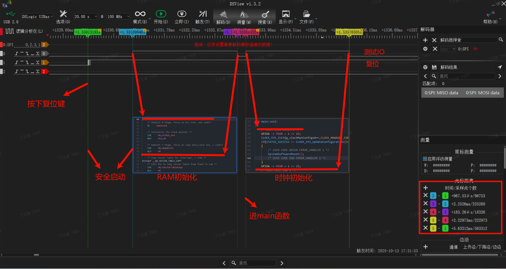Click the green cursor 1 flag on timeline
The width and height of the screenshot is (506, 269).
click(x=87, y=32)
